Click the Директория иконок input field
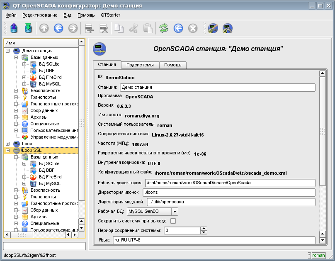Viewport: 335px width, 261px height. [x=229, y=193]
